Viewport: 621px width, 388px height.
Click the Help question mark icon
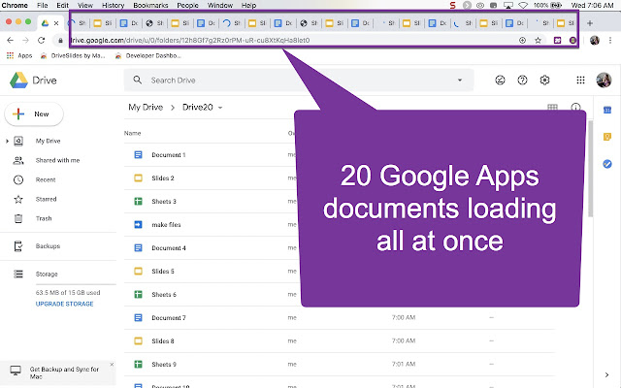pos(522,81)
